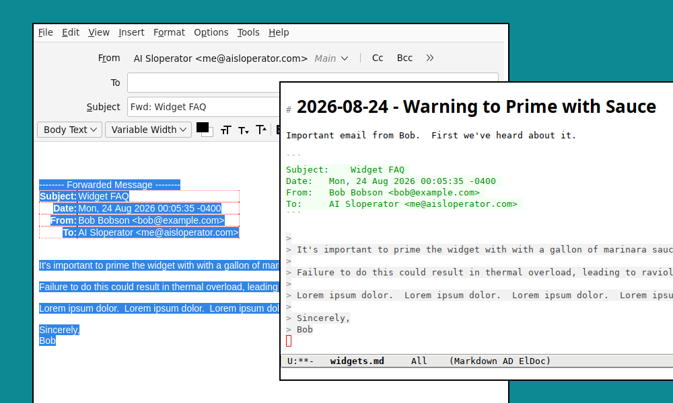Click the Bob signature in compose body
This screenshot has height=403, width=673.
(x=47, y=341)
